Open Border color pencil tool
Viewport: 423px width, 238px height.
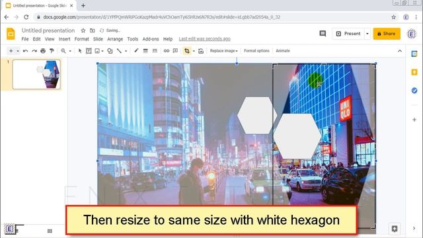(x=136, y=50)
